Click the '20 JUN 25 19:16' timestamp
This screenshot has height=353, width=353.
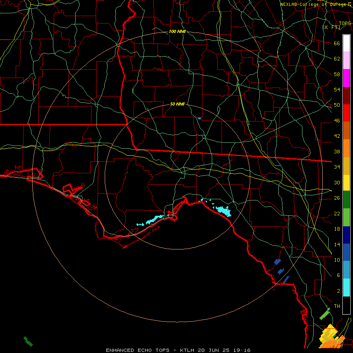(x=224, y=350)
